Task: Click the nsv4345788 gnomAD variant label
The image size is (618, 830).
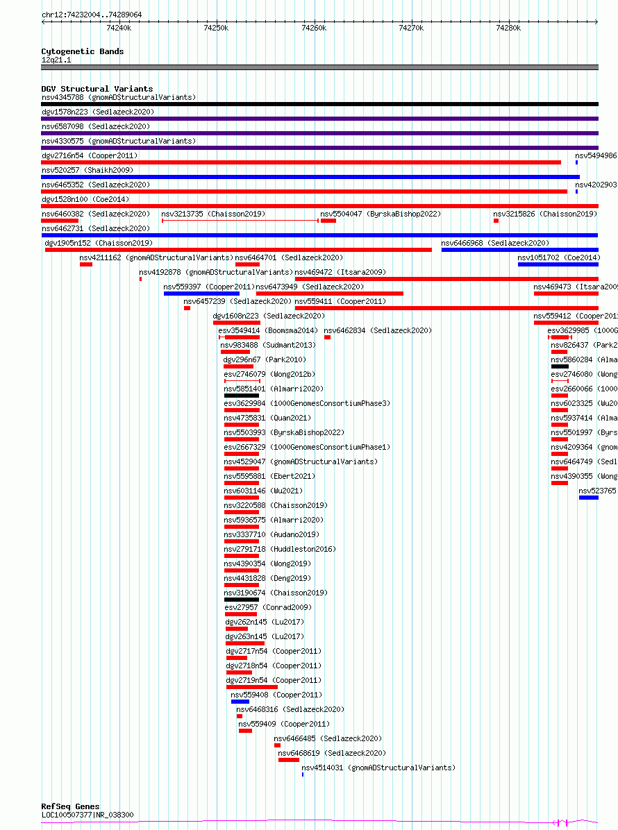Action: 119,97
